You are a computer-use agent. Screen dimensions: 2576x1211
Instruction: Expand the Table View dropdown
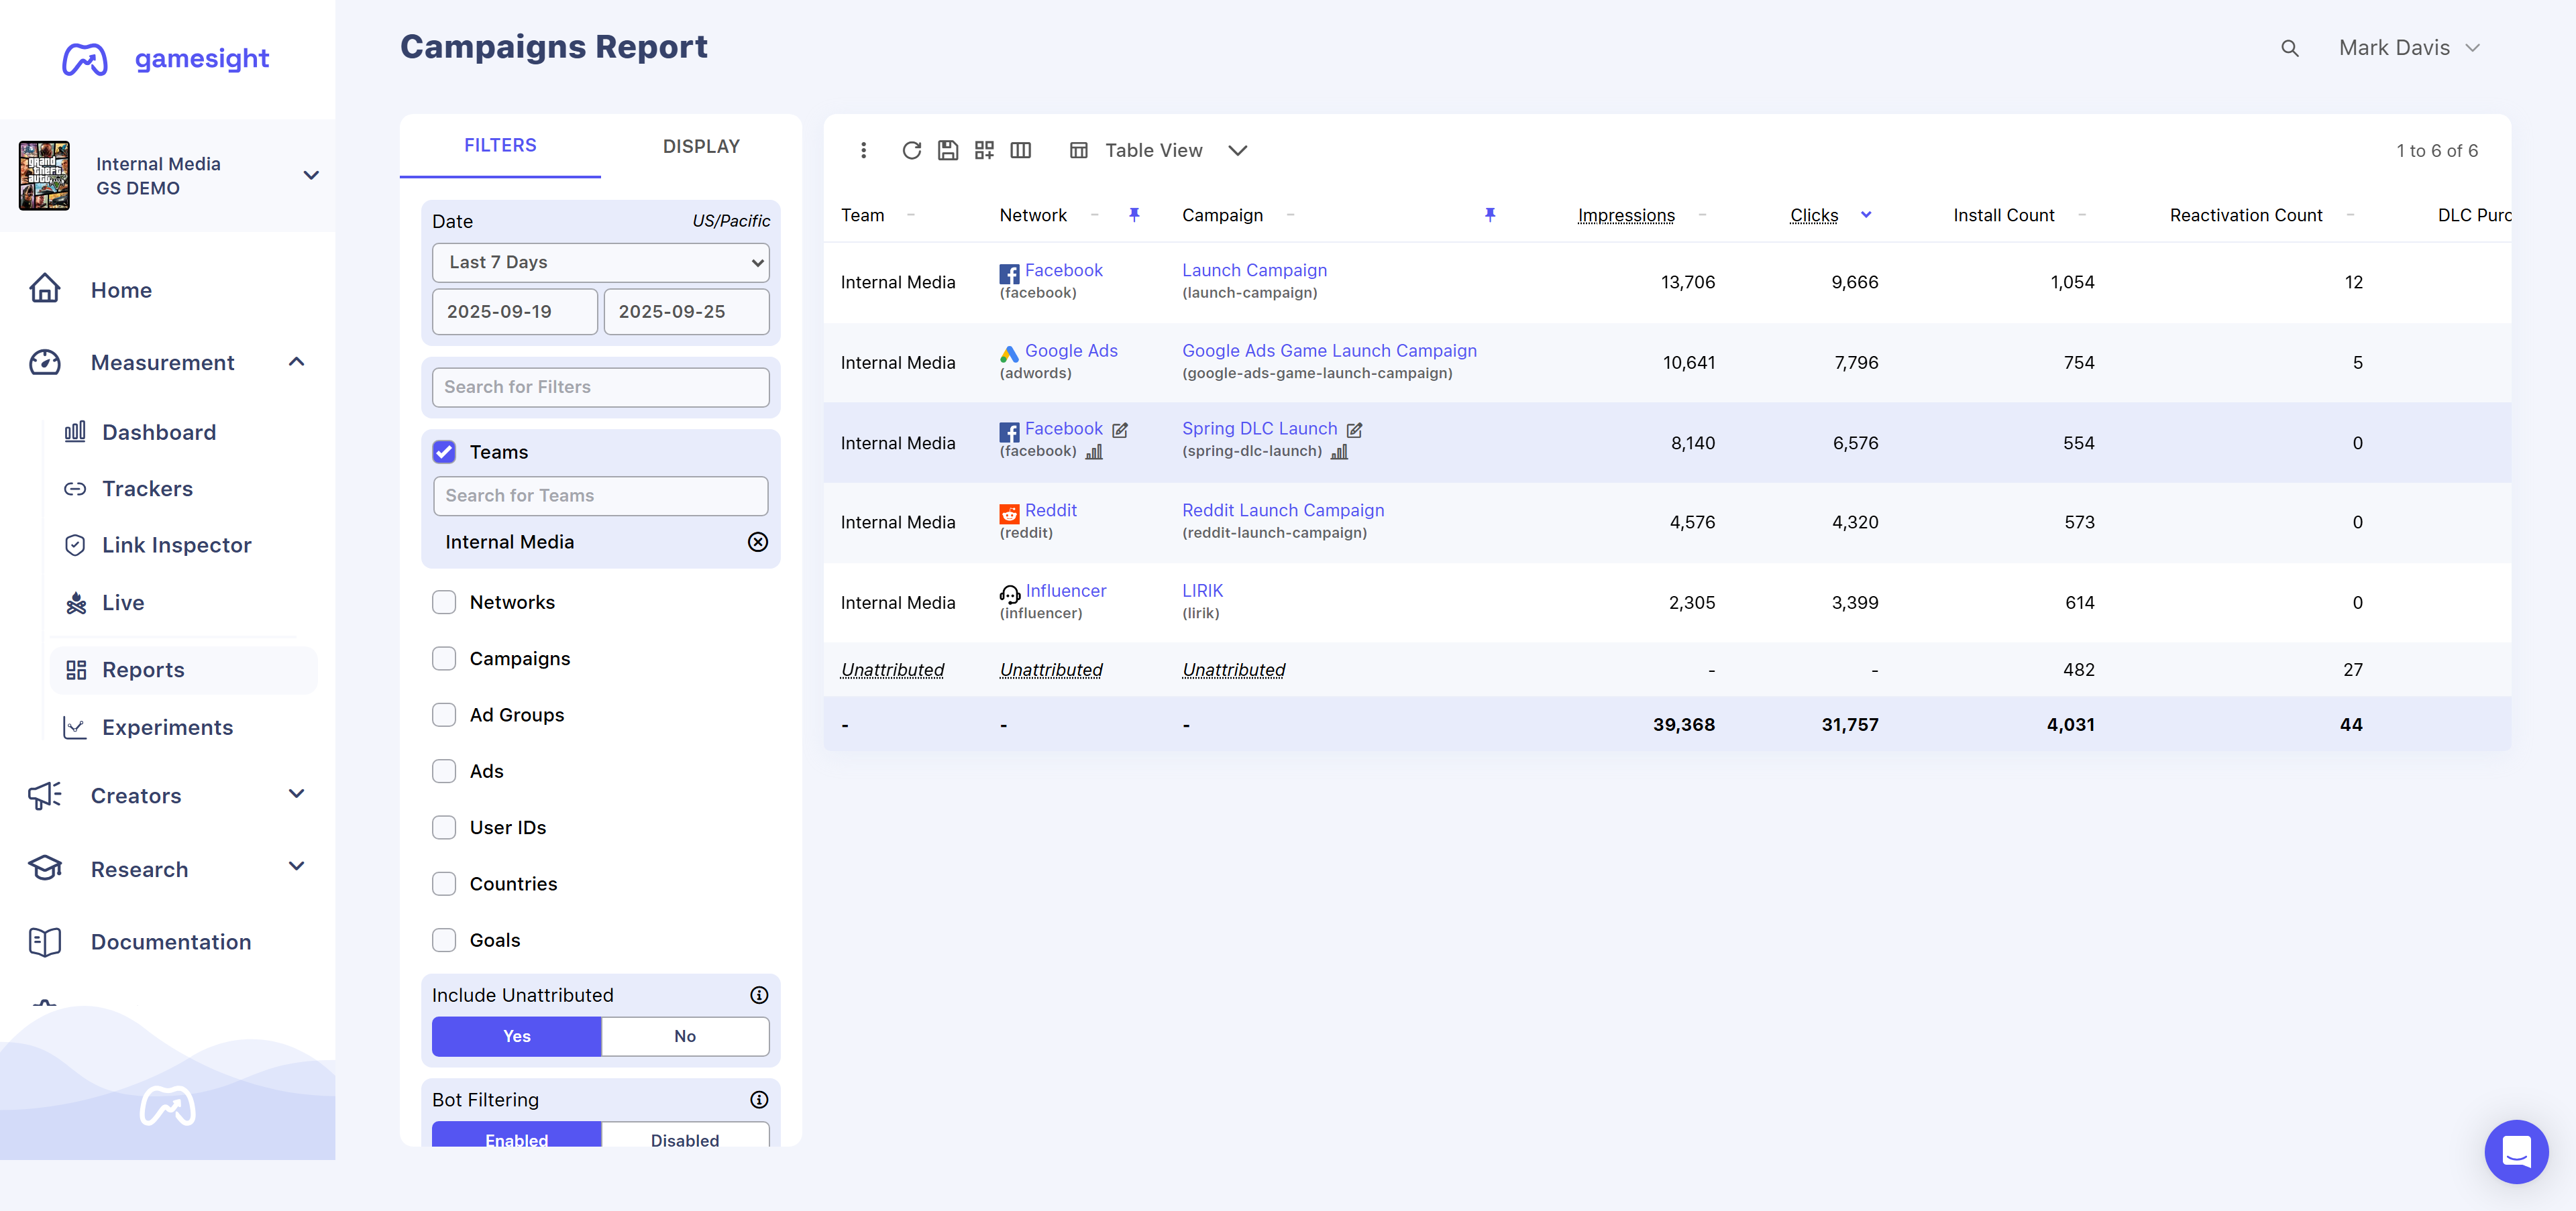(x=1237, y=150)
